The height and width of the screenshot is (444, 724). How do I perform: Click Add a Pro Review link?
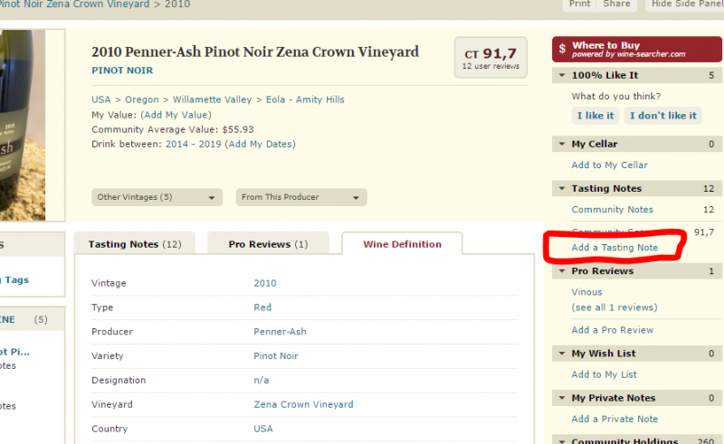(613, 330)
